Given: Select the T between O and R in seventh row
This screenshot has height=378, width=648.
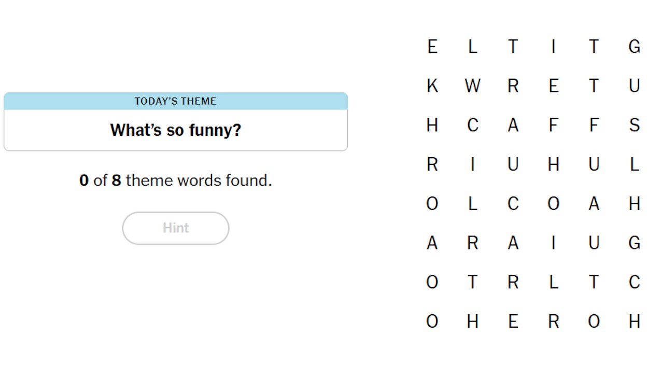Looking at the screenshot, I should [x=473, y=282].
